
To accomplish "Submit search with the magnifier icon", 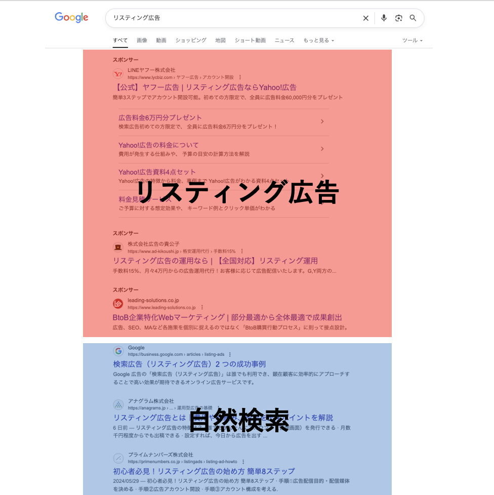I will 413,18.
